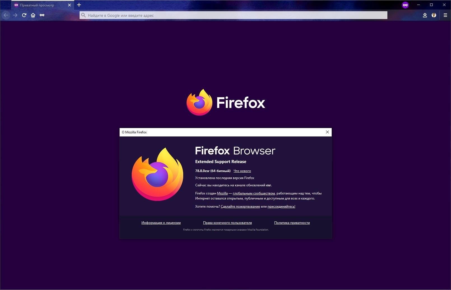Click the round avatar toolbar icon
Viewport: 451px width, 290px height.
click(434, 15)
